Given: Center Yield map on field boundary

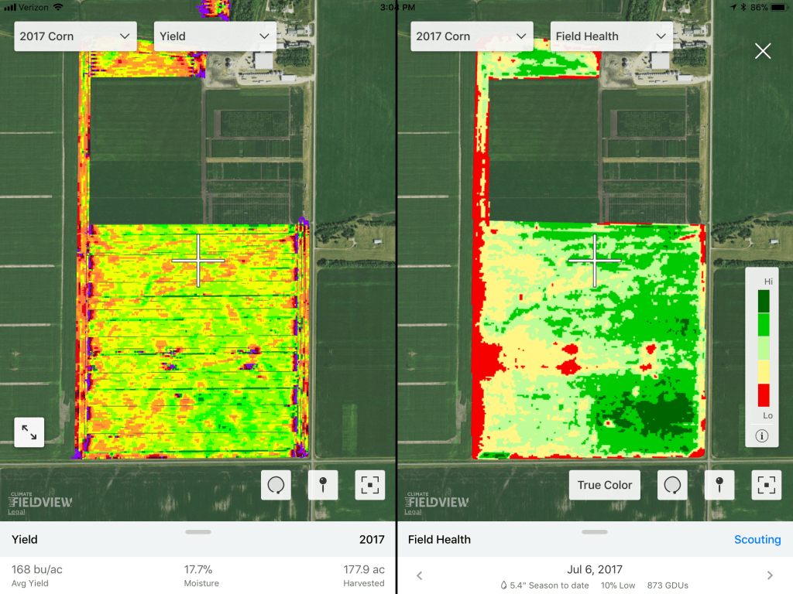Looking at the screenshot, I should point(369,485).
